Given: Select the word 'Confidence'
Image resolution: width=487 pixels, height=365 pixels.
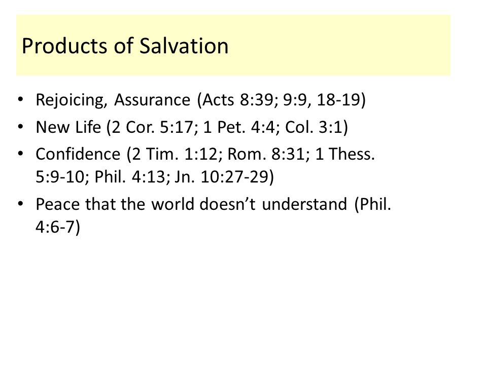Looking at the screenshot, I should [x=78, y=154].
